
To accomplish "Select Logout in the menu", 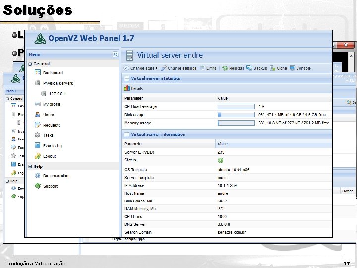I will click(x=50, y=156).
